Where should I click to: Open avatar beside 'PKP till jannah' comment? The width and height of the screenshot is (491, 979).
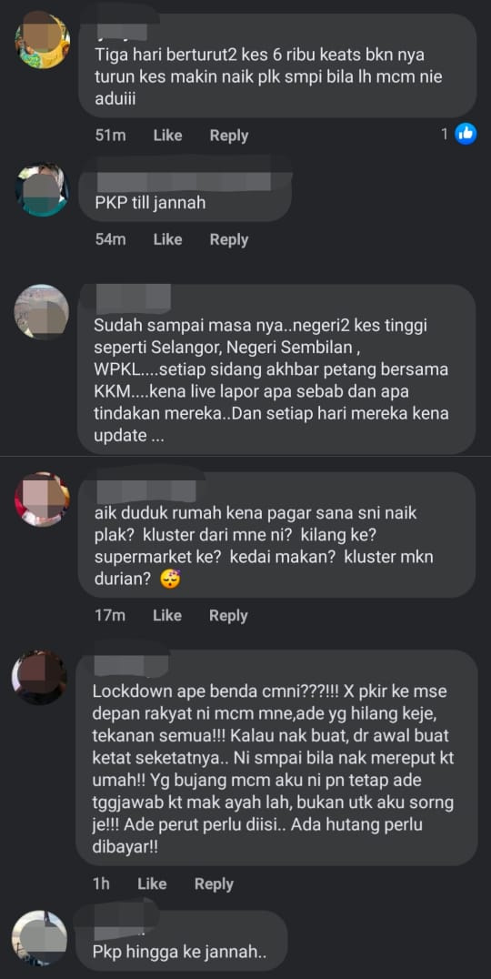point(42,190)
